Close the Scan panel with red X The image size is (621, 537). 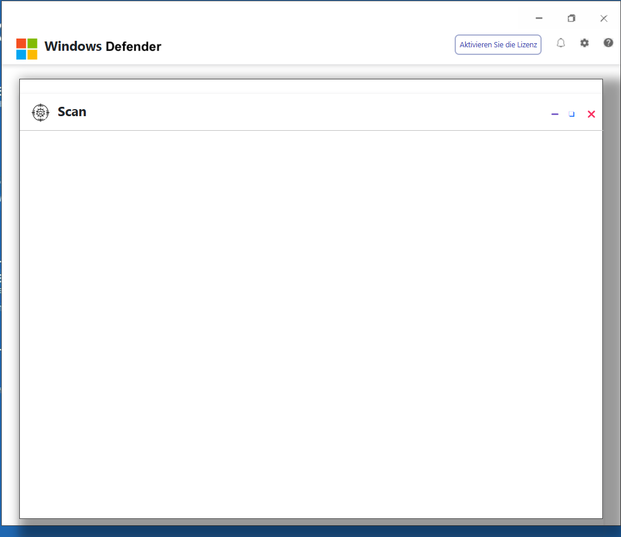click(591, 114)
